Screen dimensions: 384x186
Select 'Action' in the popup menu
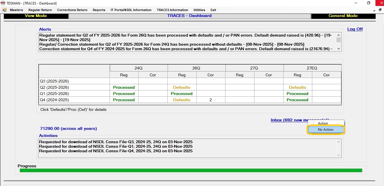(x=323, y=123)
